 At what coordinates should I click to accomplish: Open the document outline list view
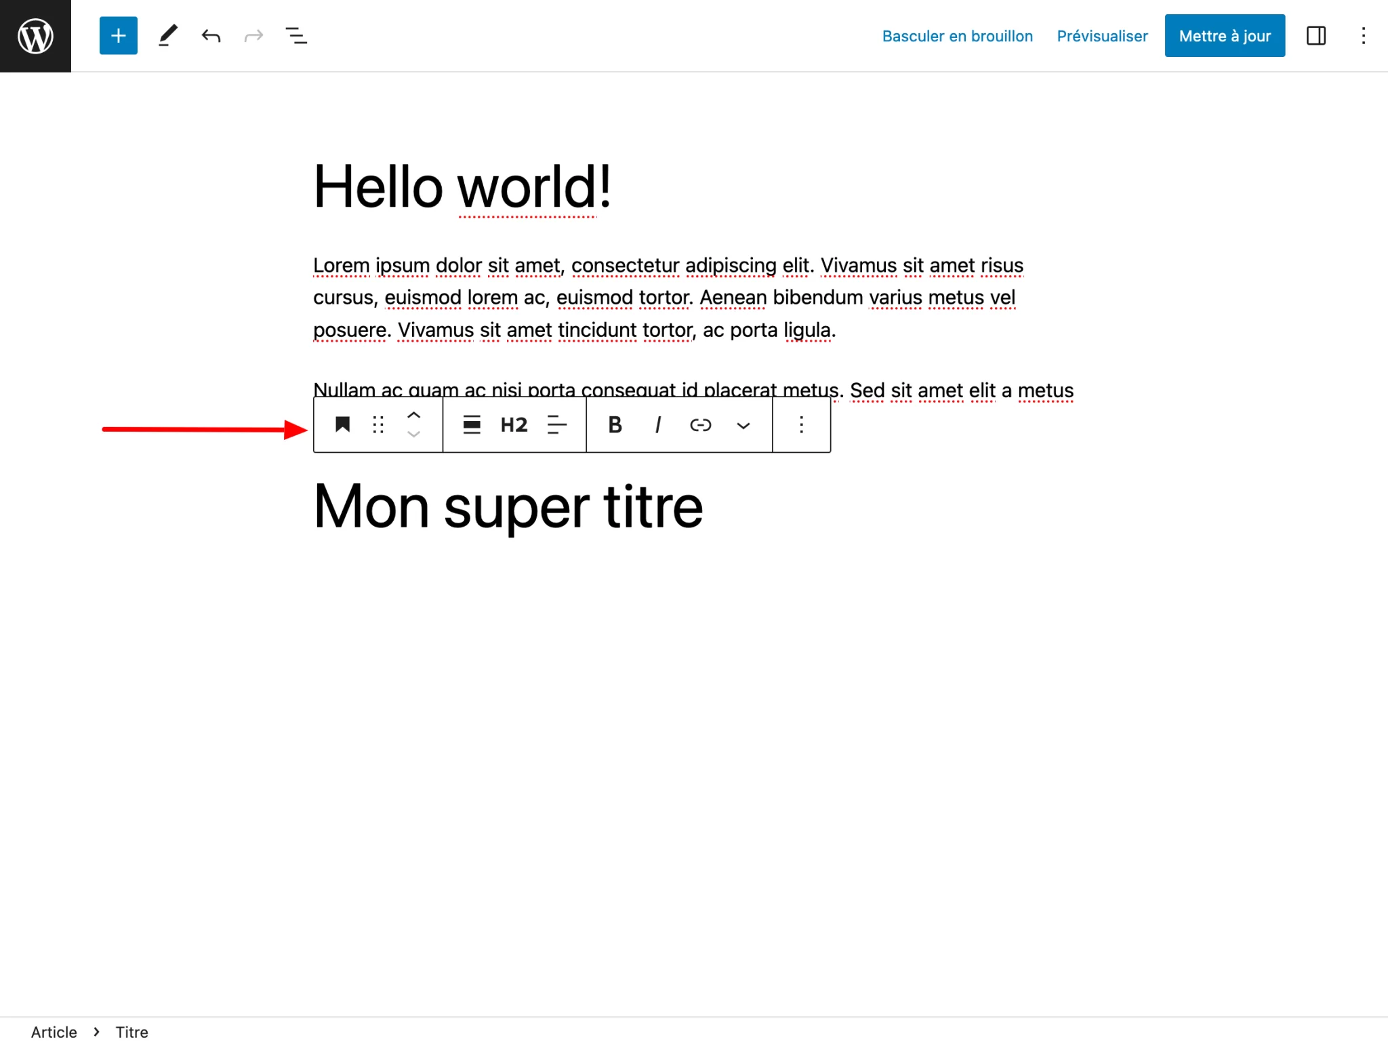point(296,36)
